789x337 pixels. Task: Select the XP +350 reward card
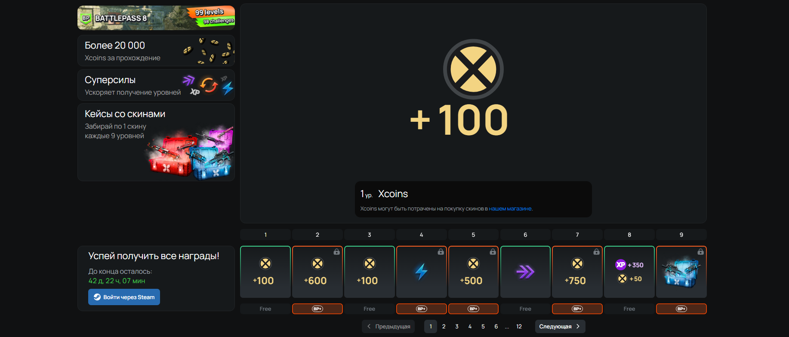click(629, 272)
